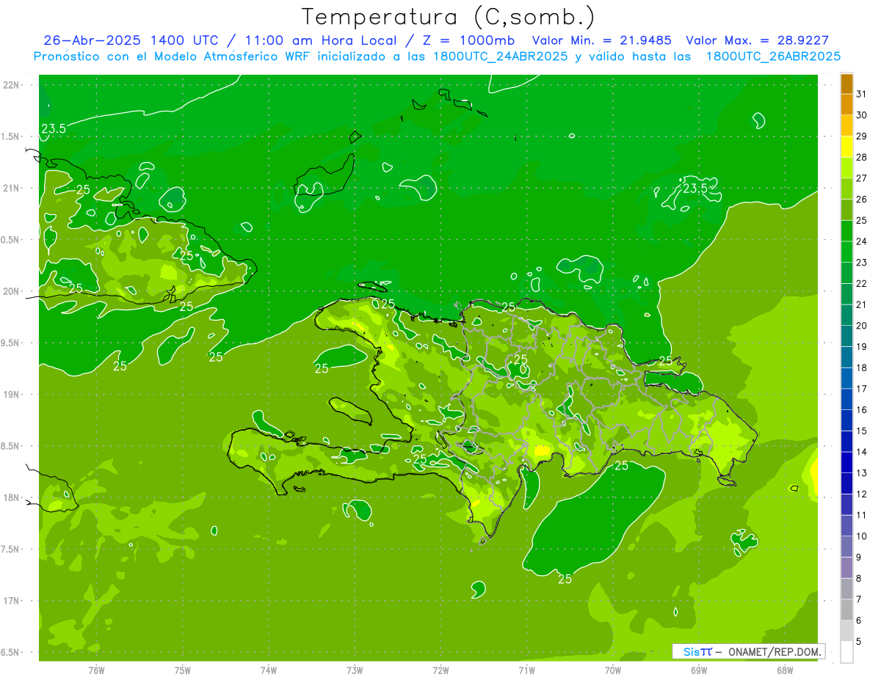Click the "18" color scale label
Image resolution: width=881 pixels, height=680 pixels.
coord(861,368)
